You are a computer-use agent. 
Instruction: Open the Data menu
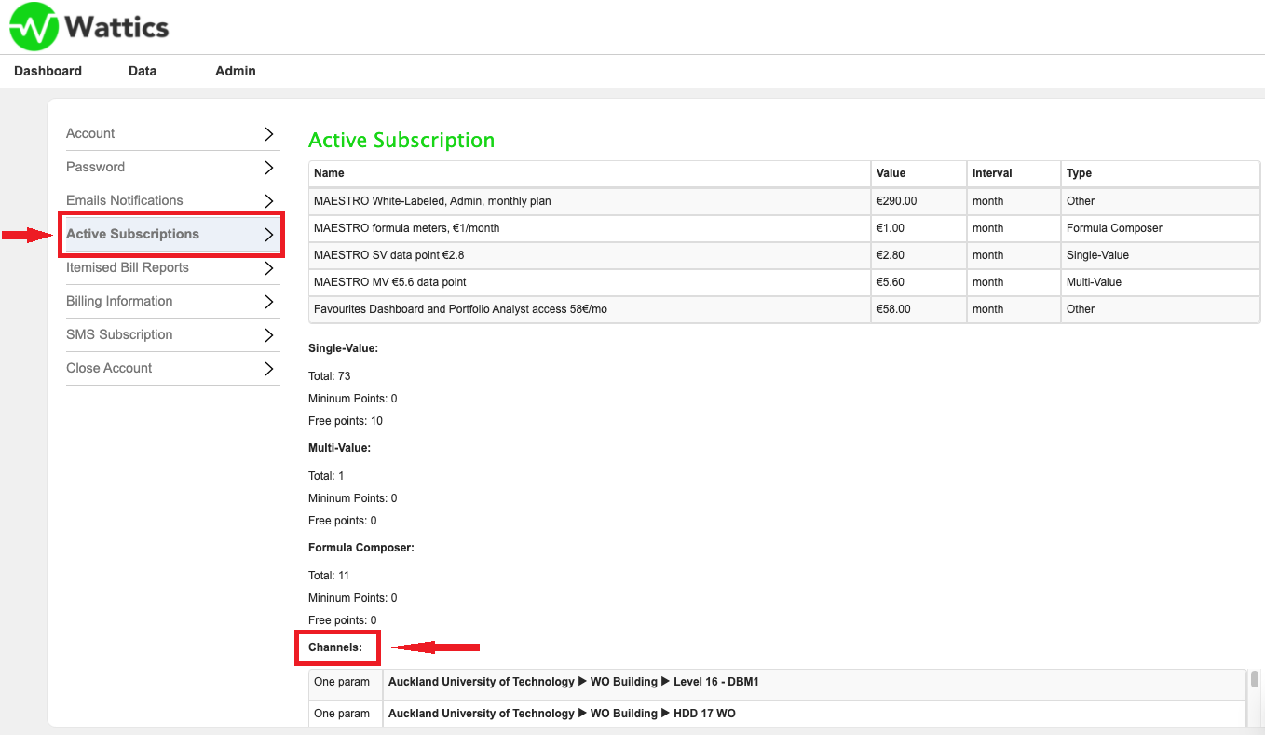point(143,71)
